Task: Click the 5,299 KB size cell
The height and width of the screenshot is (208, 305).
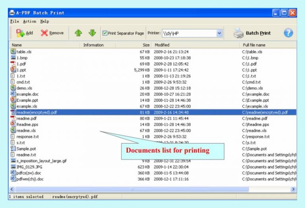Action: click(142, 70)
